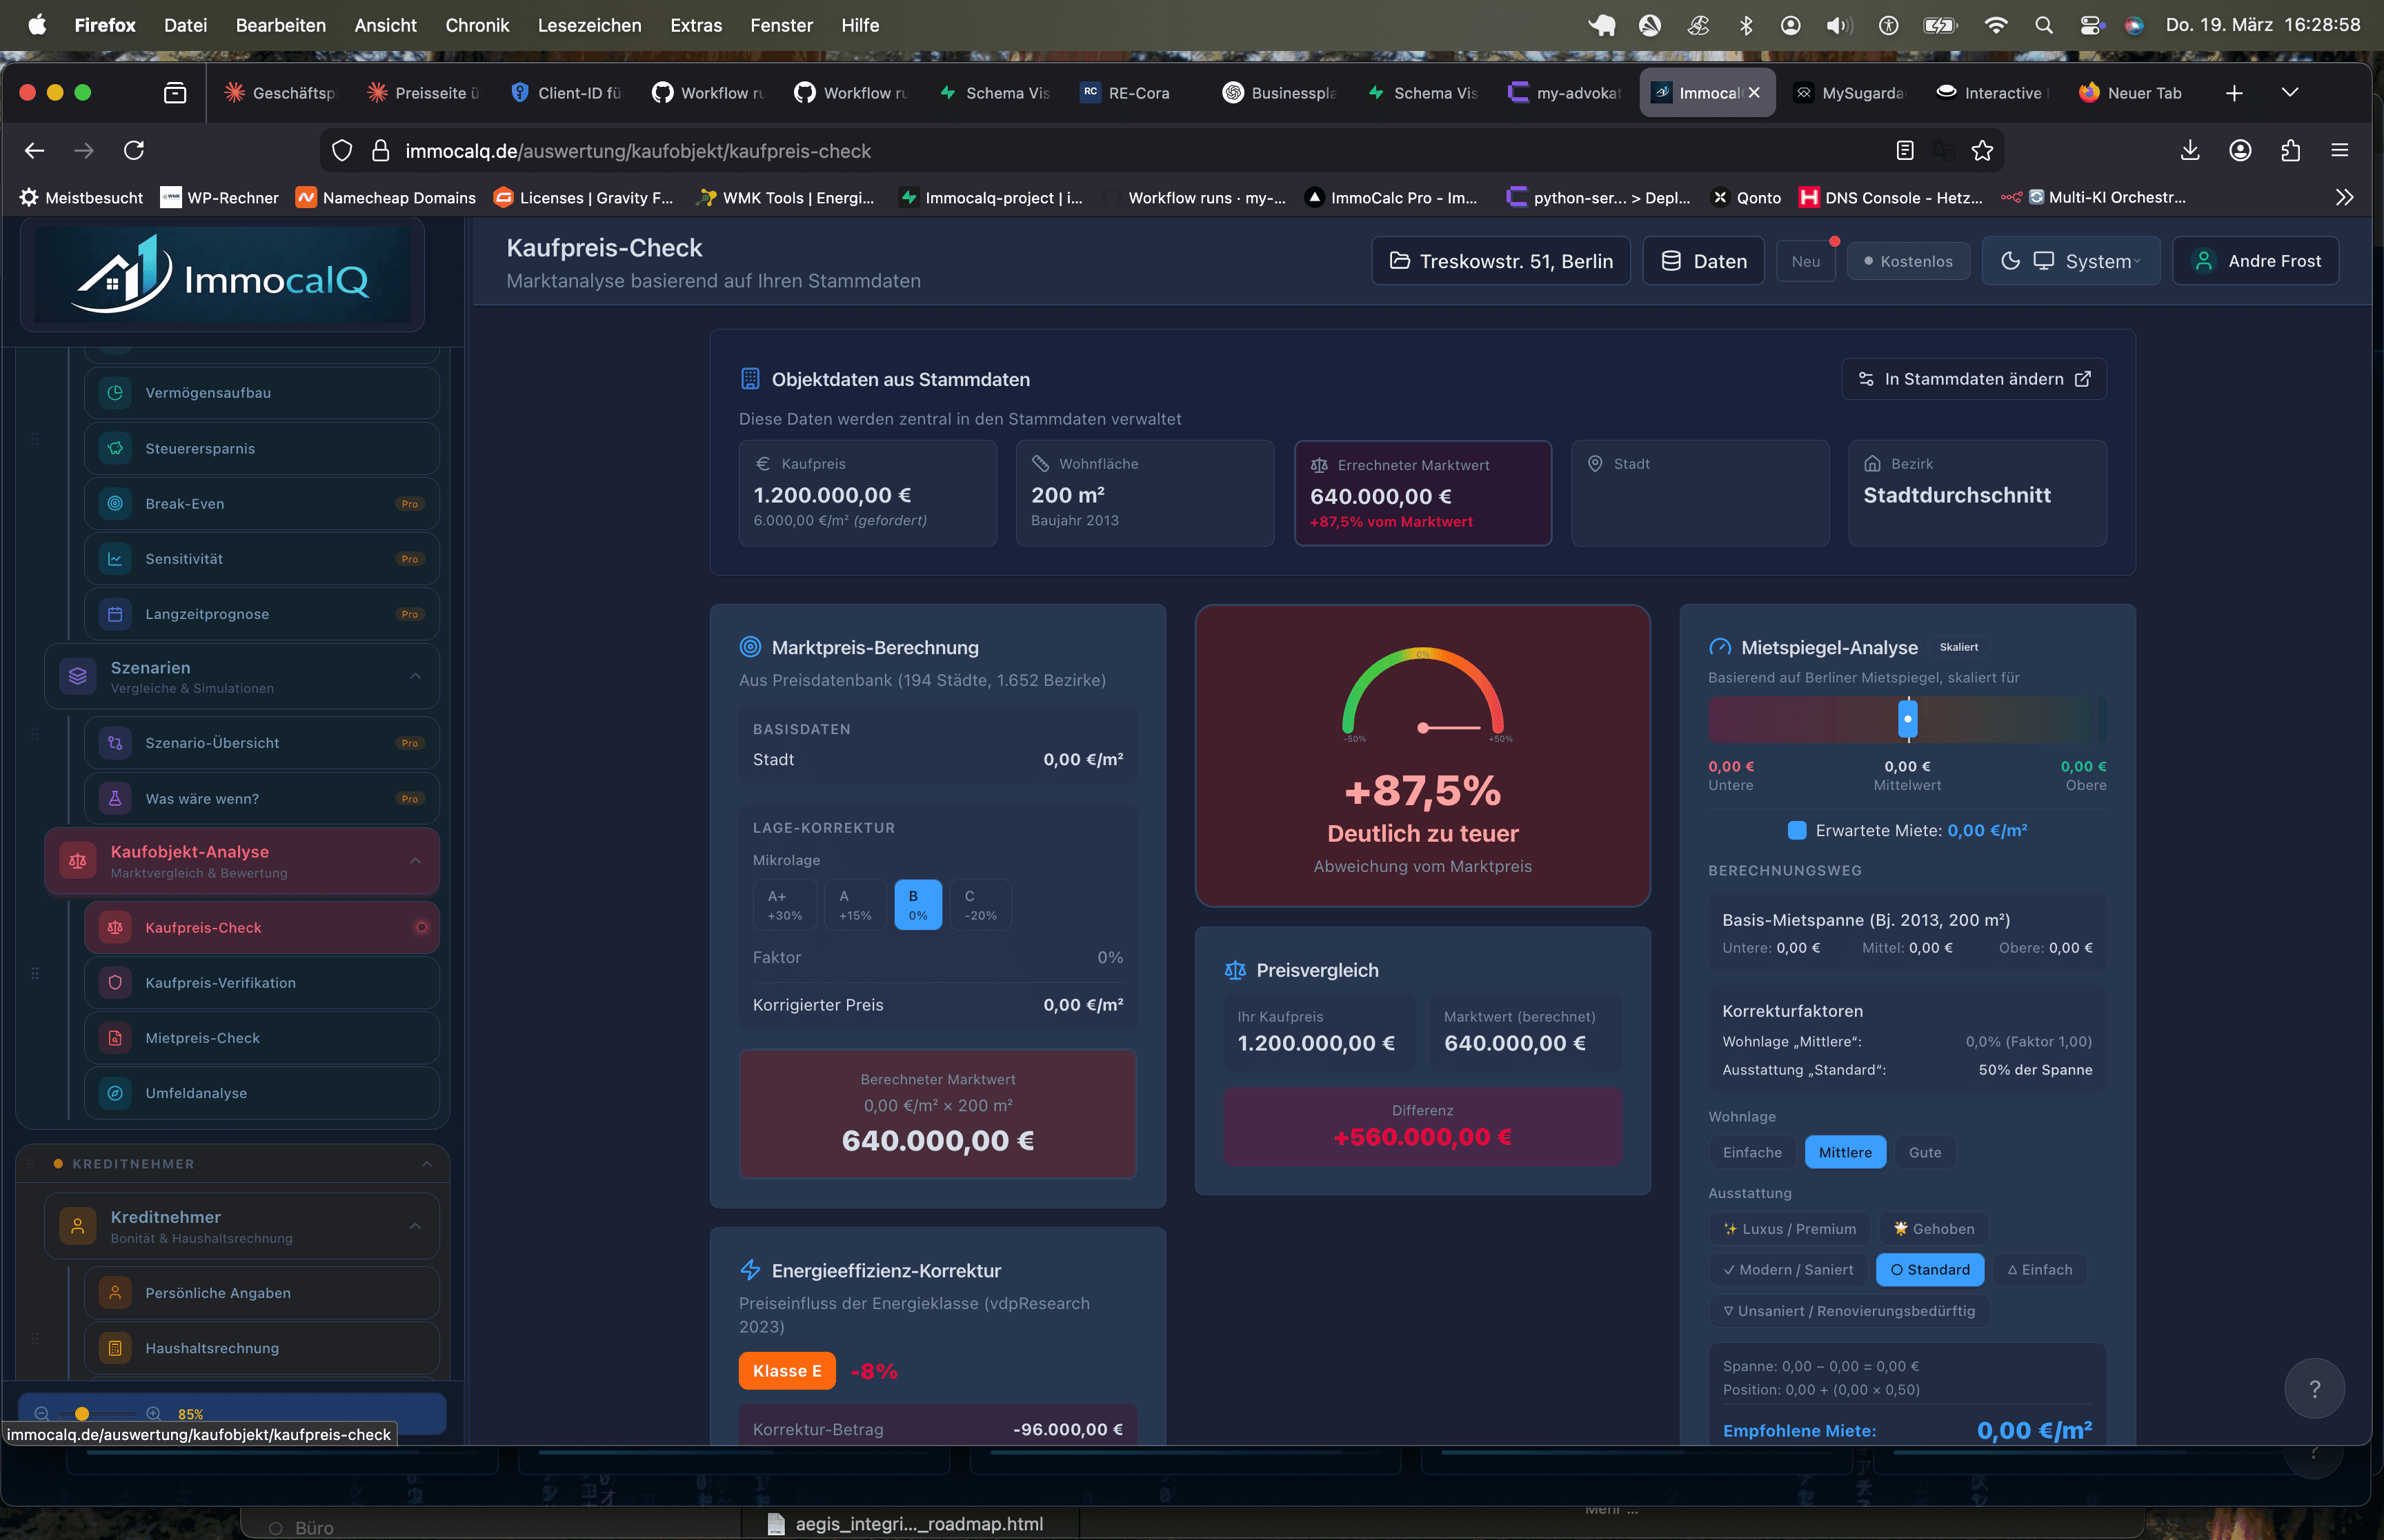
Task: Go back with the browser back arrow
Action: 35,150
